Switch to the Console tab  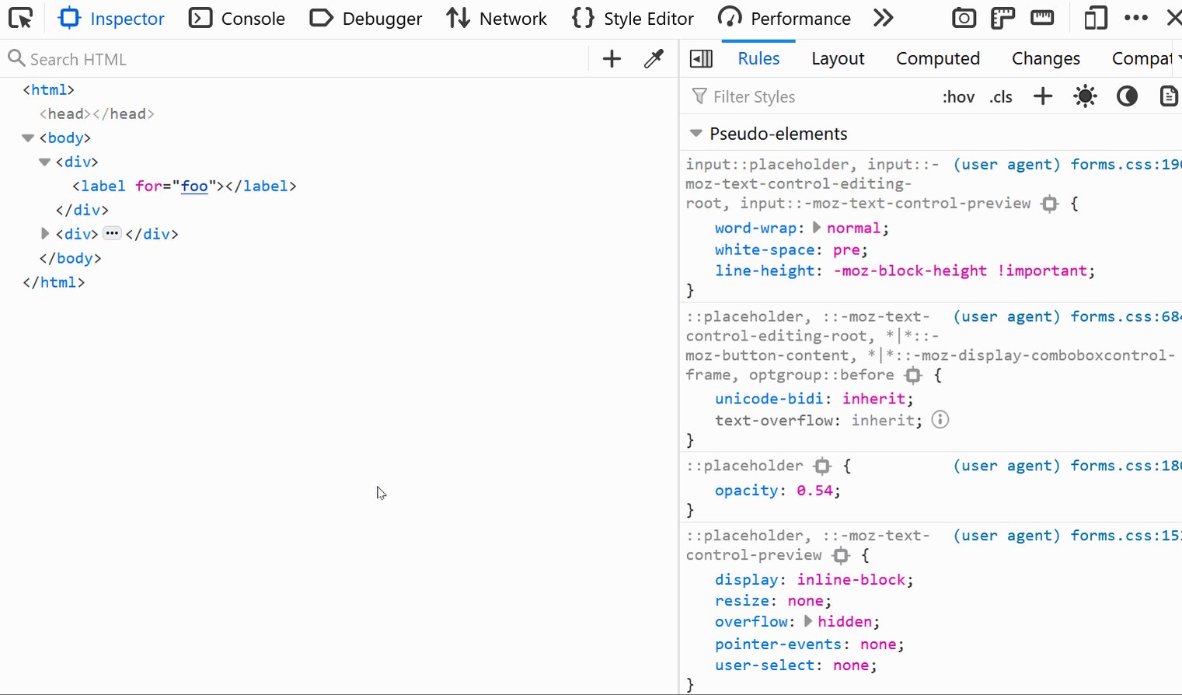coord(238,18)
